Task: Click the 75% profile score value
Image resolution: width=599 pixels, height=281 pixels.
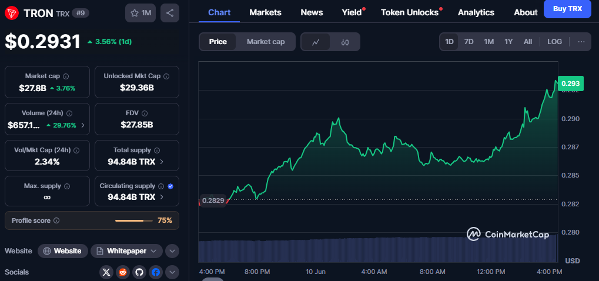Action: [165, 220]
